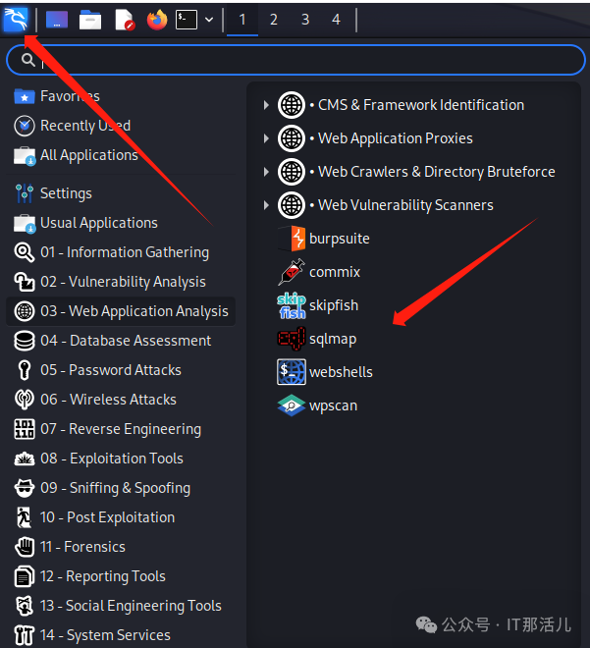Select 13 - Social Engineering Tools
This screenshot has width=590, height=648.
click(121, 606)
